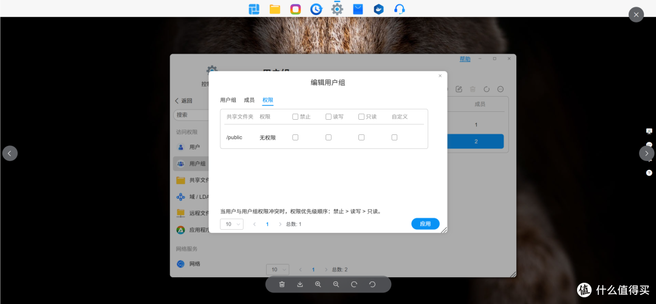656x304 pixels.
Task: Click the circled minus icon in group toolbar
Action: [x=501, y=89]
